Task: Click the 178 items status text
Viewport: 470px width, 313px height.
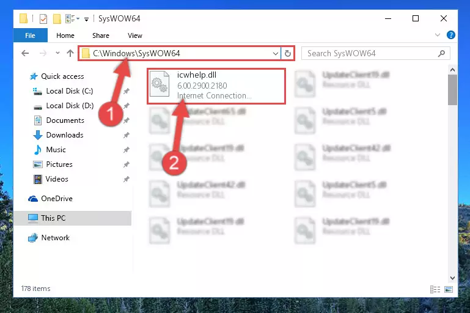Action: pos(35,289)
